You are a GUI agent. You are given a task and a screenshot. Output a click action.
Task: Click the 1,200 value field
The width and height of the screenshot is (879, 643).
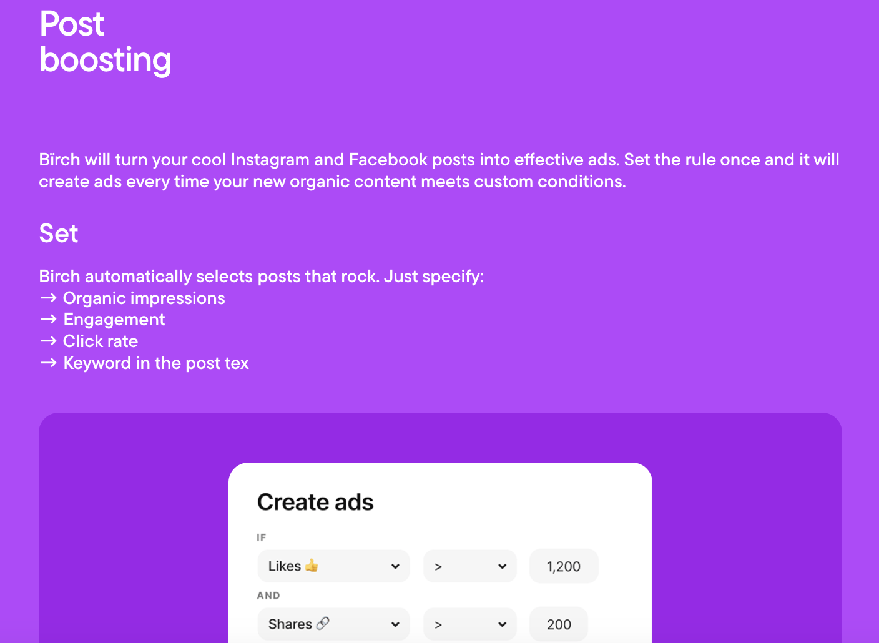[563, 566]
